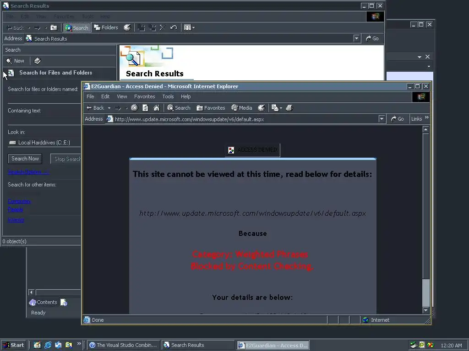Click the first system tray icon
The width and height of the screenshot is (469, 351).
[x=414, y=346]
